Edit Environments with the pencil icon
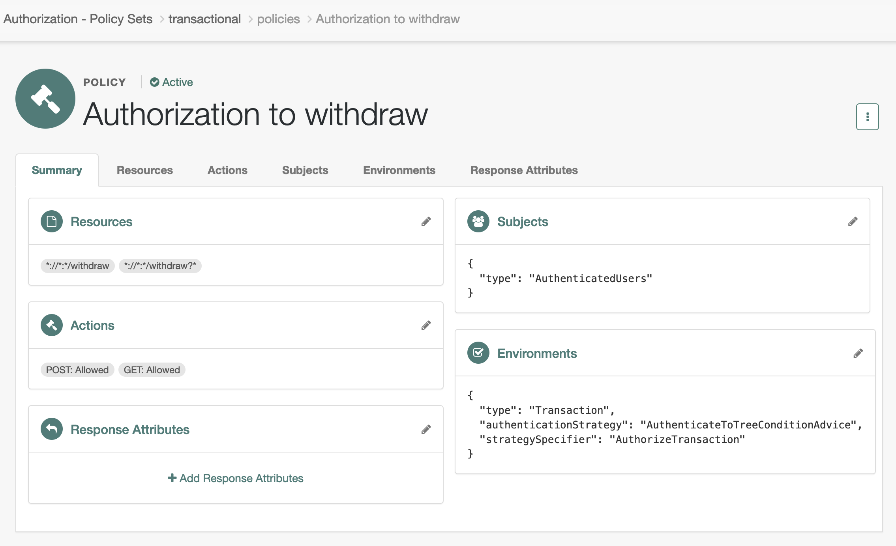896x546 pixels. pyautogui.click(x=858, y=353)
